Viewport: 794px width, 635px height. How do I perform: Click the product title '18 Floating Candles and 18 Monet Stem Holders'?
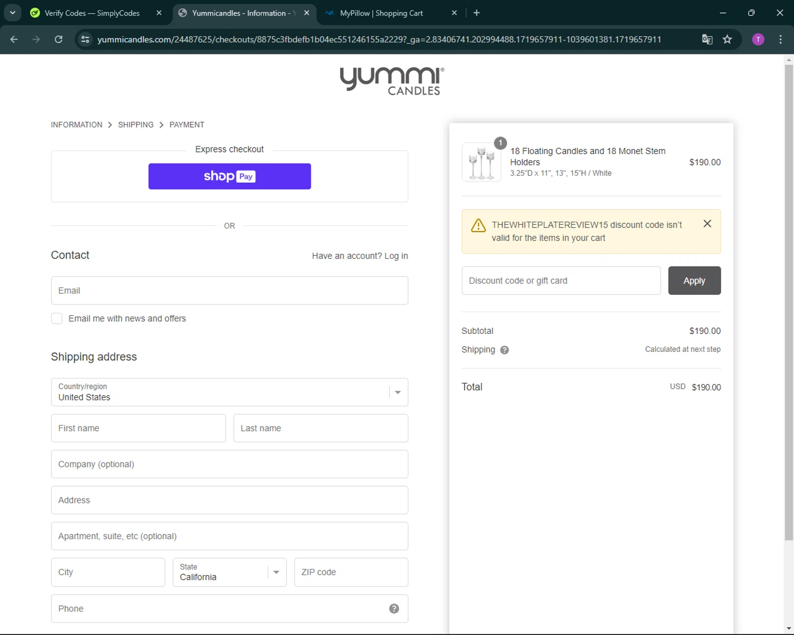(x=588, y=157)
